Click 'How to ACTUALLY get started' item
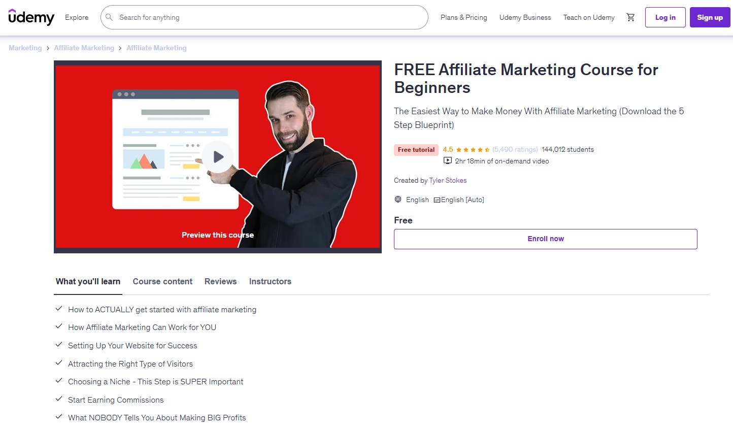This screenshot has height=428, width=733. (x=162, y=309)
